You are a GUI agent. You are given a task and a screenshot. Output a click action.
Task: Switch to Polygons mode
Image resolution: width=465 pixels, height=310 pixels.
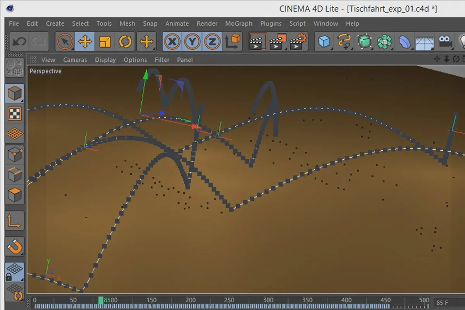15,195
